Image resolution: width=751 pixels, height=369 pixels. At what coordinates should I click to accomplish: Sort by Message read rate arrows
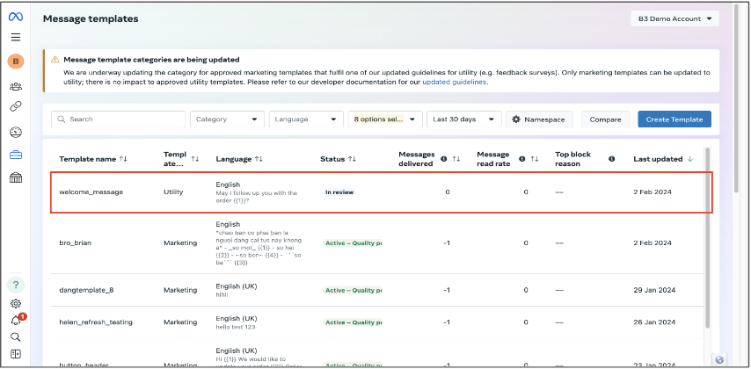click(535, 159)
